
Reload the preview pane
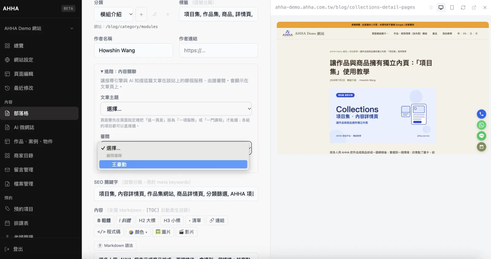tap(463, 7)
